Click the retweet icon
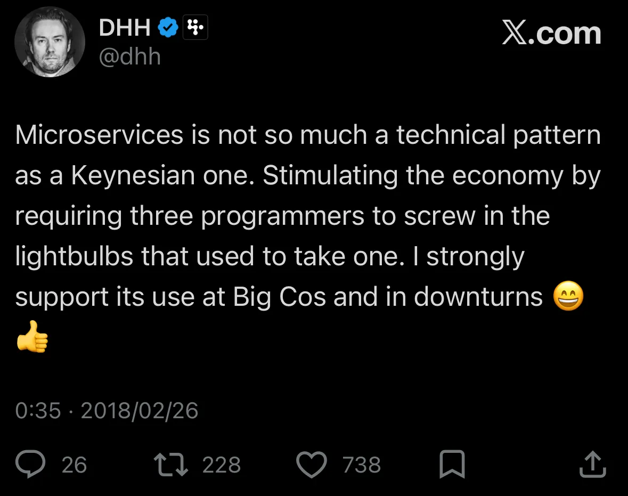 click(171, 464)
